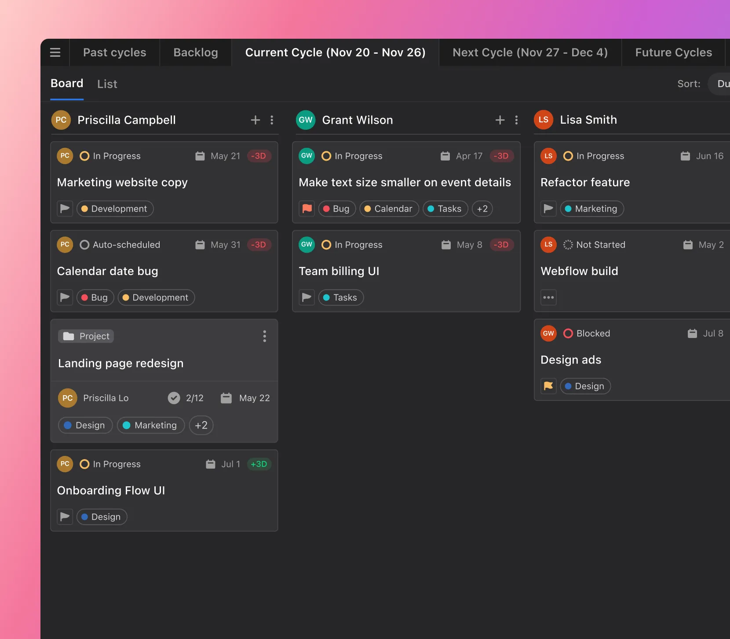Open the calendar date picker on Refactor feature
The height and width of the screenshot is (639, 730).
pos(686,156)
